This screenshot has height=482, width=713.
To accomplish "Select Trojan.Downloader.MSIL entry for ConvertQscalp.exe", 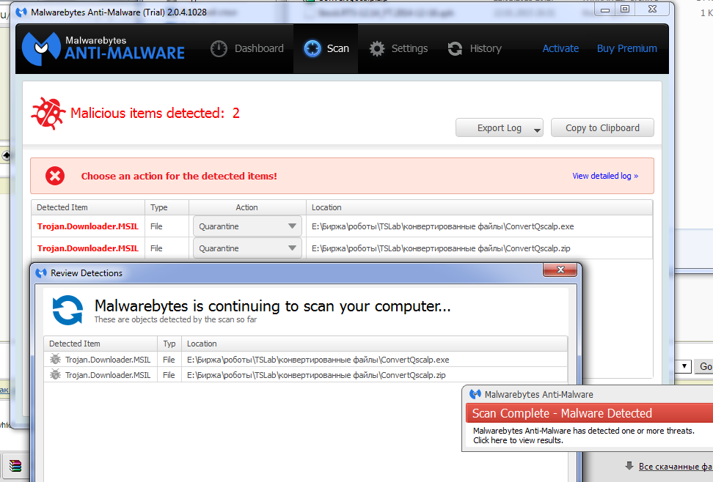I will [88, 226].
